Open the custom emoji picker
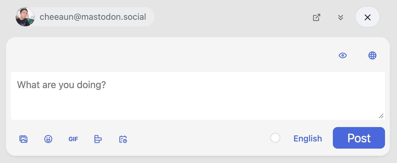 pyautogui.click(x=48, y=139)
